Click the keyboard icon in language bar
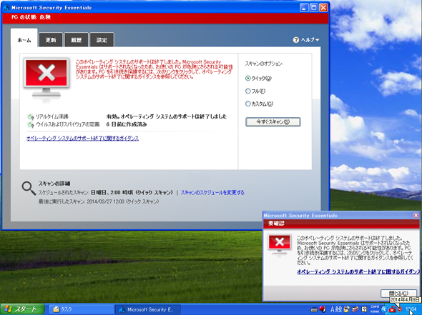 click(x=314, y=309)
